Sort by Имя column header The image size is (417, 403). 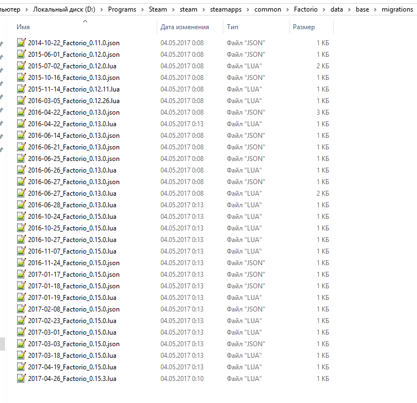tap(23, 27)
